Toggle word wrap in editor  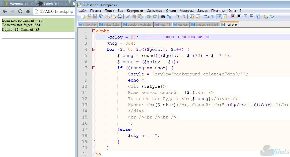click(x=206, y=17)
